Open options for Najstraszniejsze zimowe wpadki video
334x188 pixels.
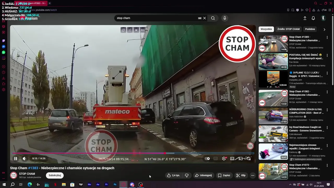[327, 145]
